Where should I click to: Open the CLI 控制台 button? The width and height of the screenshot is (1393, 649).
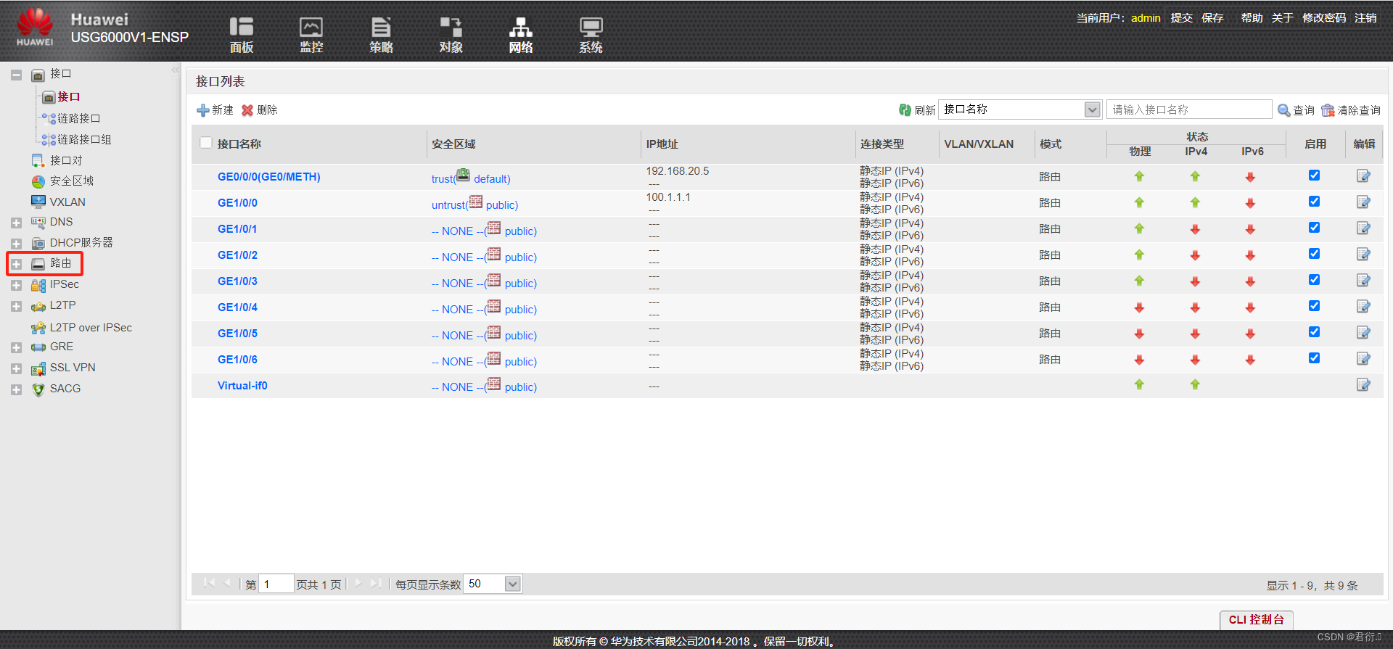coord(1256,619)
